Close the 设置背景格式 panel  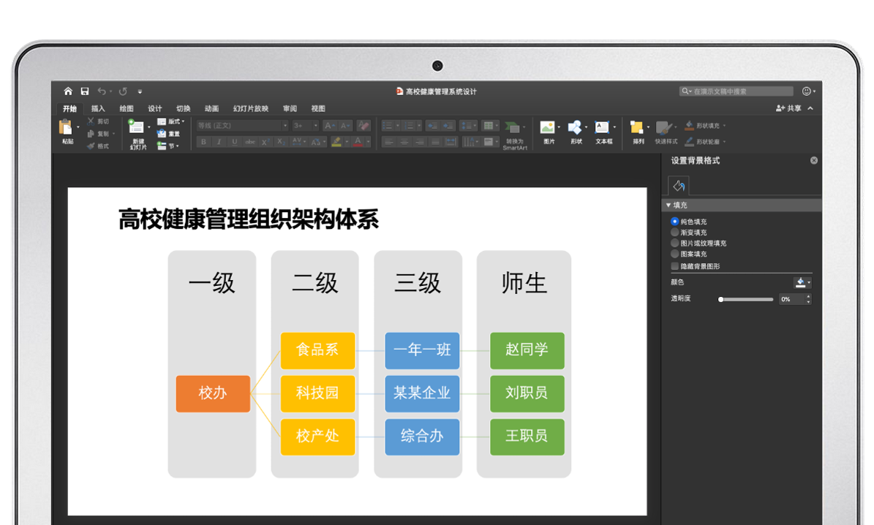814,161
